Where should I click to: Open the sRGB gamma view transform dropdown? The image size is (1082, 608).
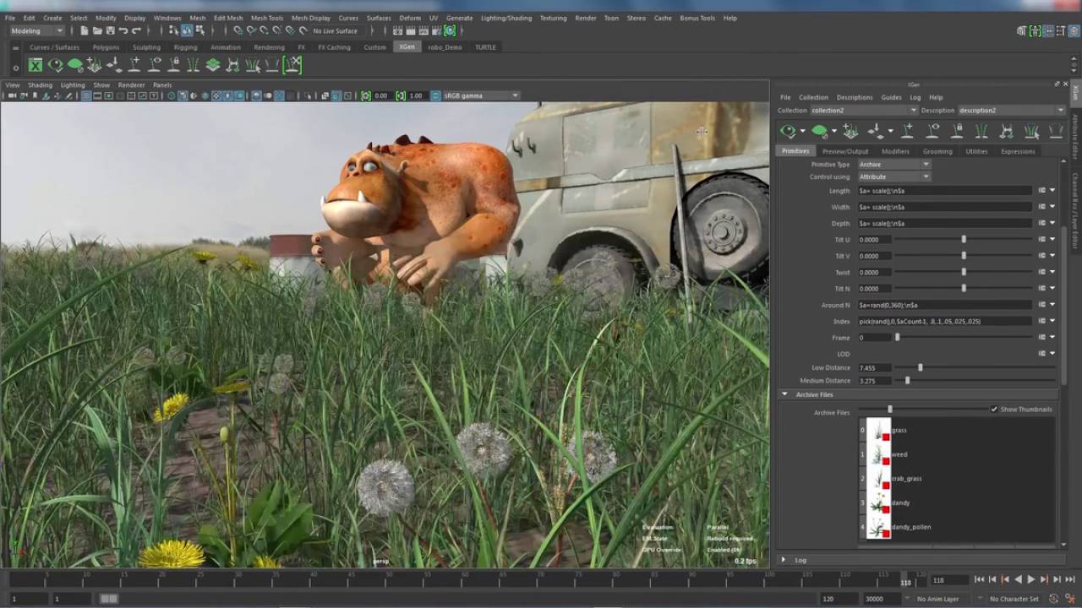pos(481,95)
